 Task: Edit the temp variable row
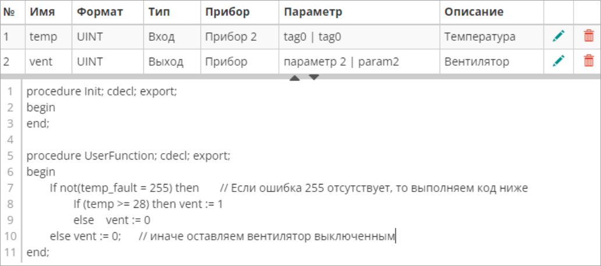[558, 37]
